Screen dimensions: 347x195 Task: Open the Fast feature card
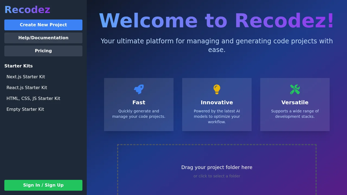click(139, 104)
